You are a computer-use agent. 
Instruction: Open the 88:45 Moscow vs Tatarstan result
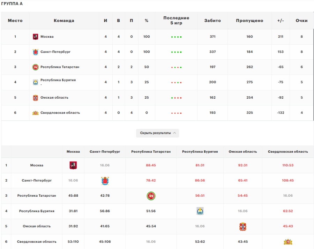(x=151, y=165)
